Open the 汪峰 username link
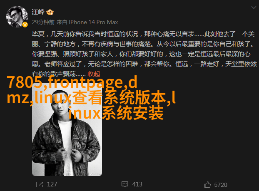Image resolution: width=259 pixels, height=191 pixels. coord(38,12)
